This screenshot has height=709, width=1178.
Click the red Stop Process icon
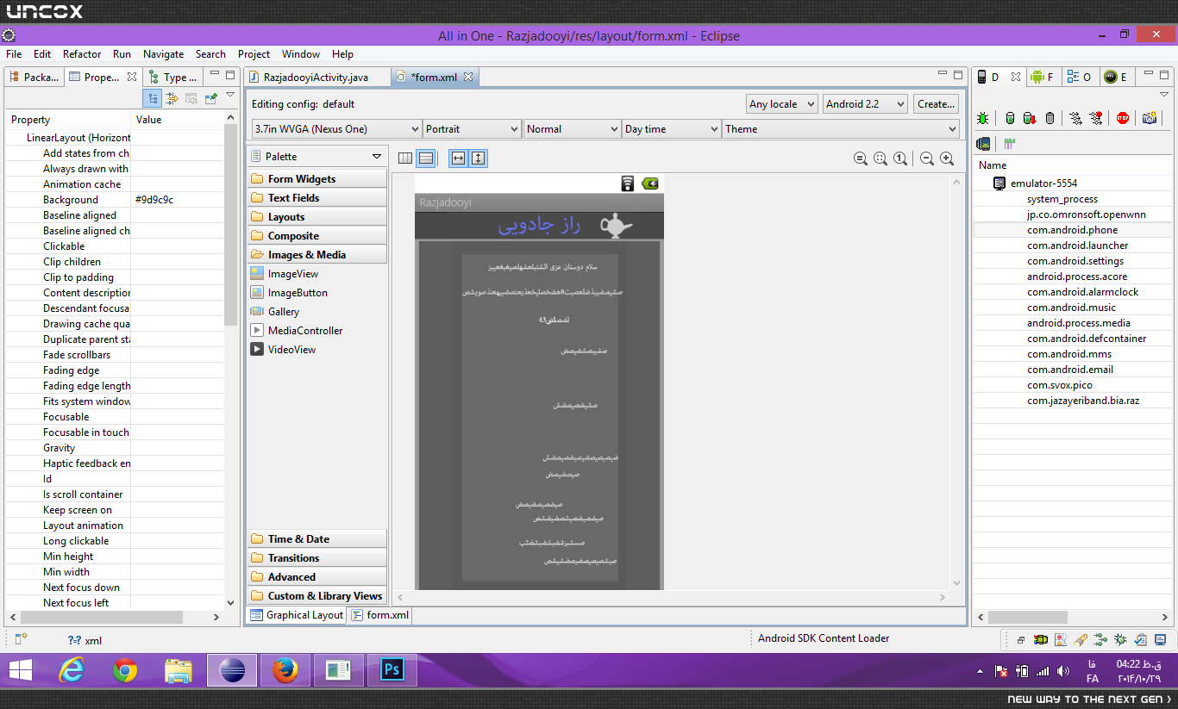pos(1122,118)
